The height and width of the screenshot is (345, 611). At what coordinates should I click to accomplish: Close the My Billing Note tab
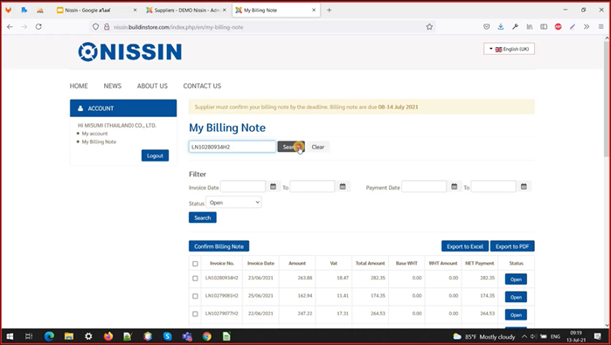[314, 10]
